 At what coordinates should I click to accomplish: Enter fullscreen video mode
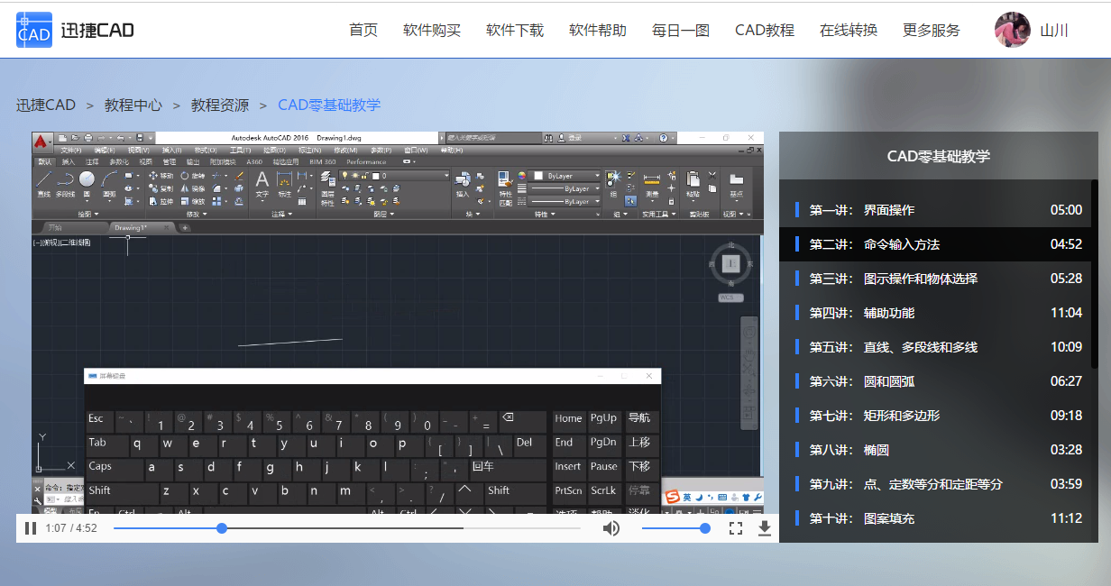click(736, 528)
